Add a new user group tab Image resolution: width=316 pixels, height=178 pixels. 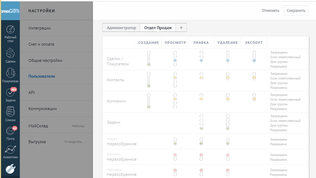181,28
